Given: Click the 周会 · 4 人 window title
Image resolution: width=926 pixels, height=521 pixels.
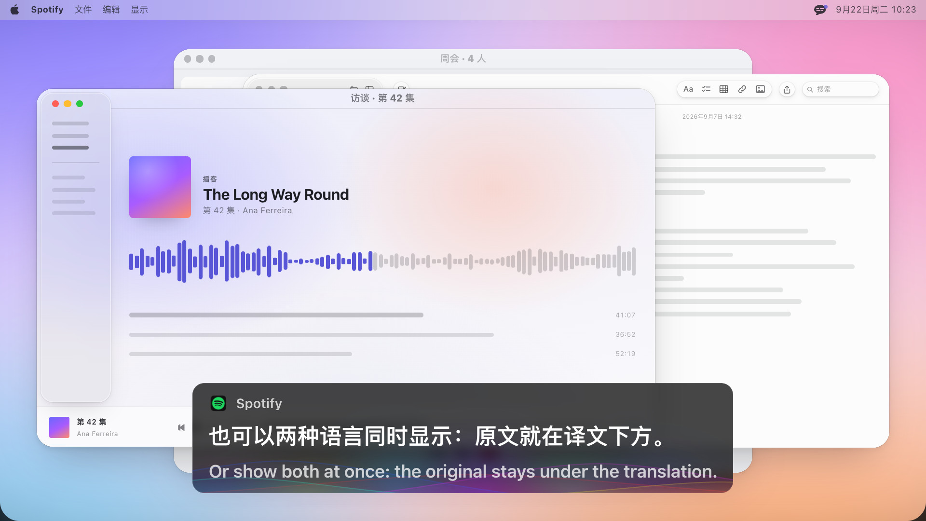Looking at the screenshot, I should (463, 58).
